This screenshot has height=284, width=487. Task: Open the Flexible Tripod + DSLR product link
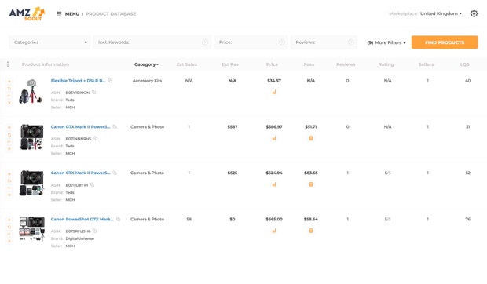(x=79, y=81)
